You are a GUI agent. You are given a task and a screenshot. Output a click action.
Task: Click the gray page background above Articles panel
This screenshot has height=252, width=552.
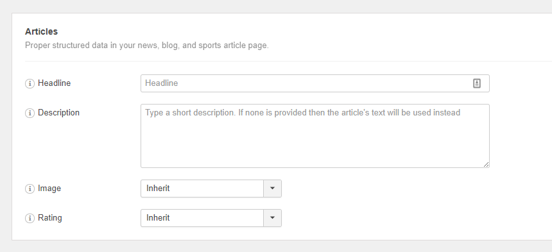[276, 6]
